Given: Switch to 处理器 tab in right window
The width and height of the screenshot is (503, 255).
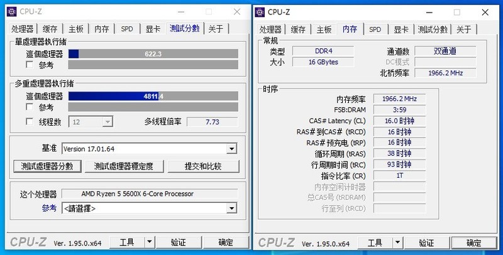Looking at the screenshot, I should tap(270, 30).
